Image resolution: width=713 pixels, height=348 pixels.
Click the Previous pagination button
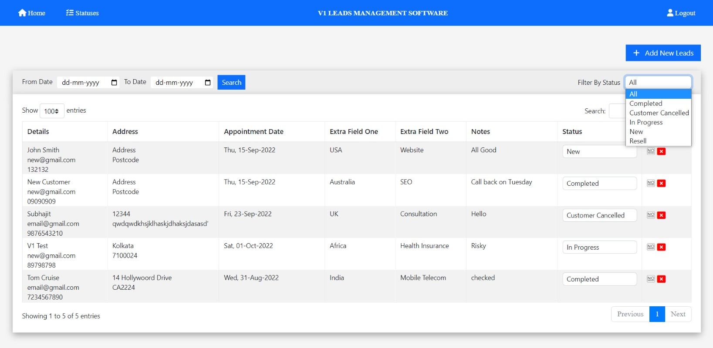click(630, 314)
